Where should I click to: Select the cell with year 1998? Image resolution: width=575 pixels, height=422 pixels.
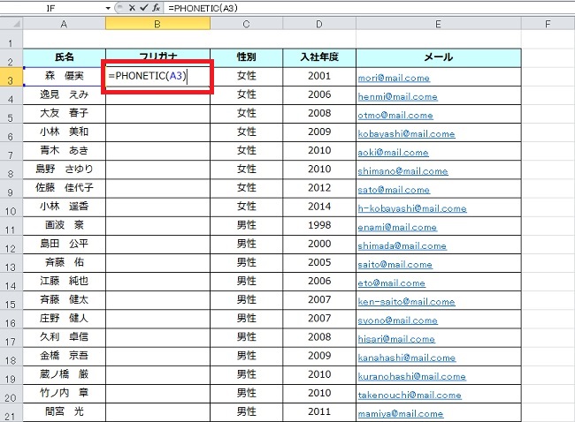point(319,227)
